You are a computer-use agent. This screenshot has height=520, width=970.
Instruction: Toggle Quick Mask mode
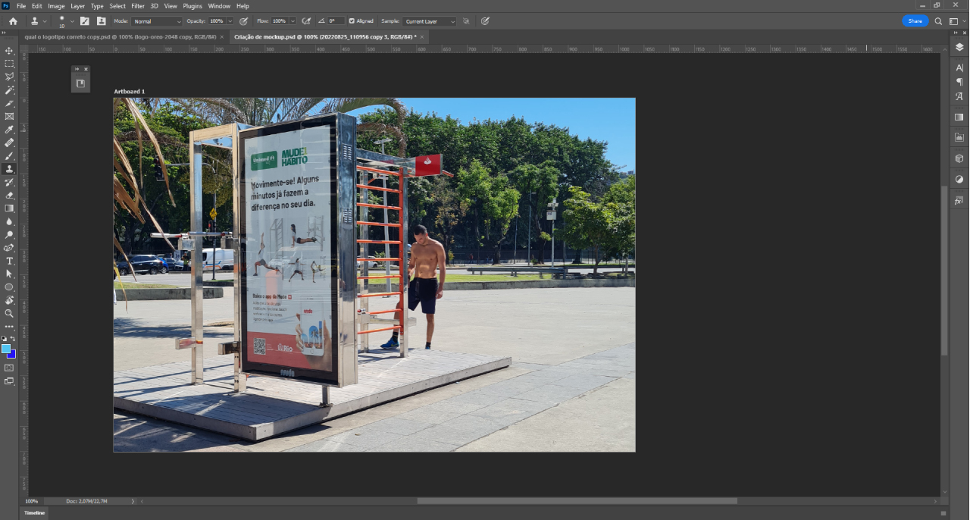pos(9,368)
